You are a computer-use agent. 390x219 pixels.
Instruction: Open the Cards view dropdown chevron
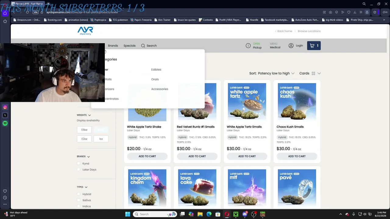(x=319, y=73)
